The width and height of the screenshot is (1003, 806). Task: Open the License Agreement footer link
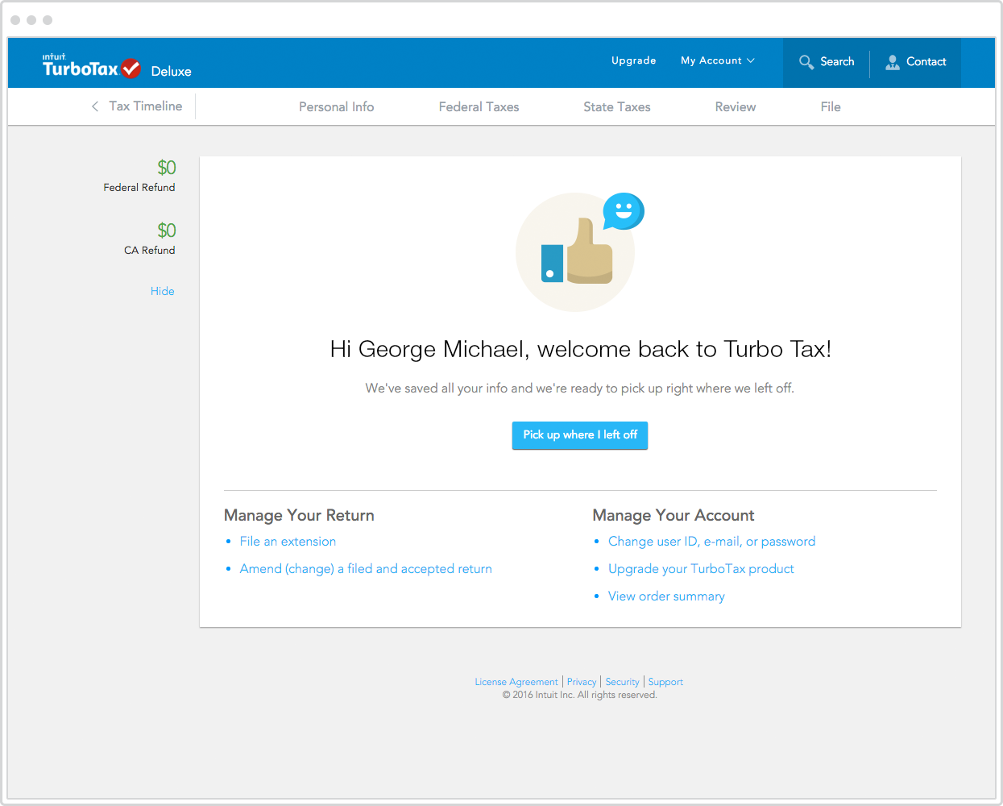pyautogui.click(x=516, y=682)
